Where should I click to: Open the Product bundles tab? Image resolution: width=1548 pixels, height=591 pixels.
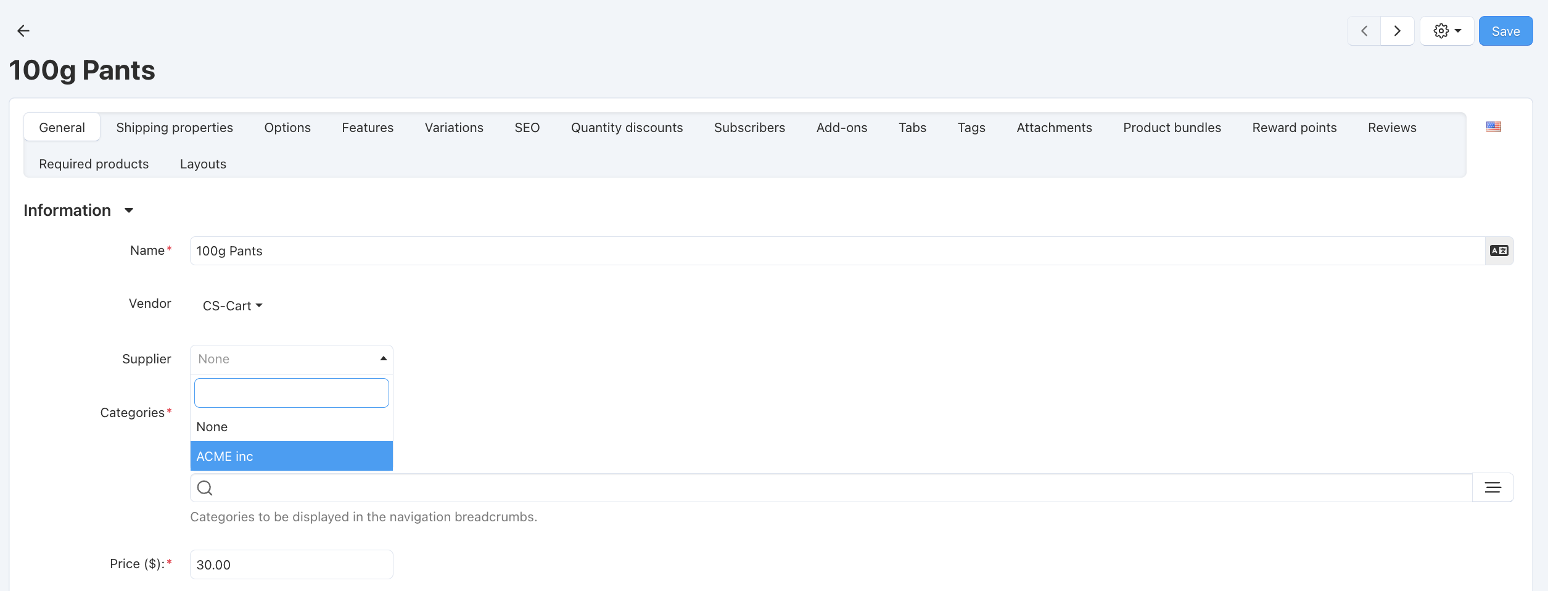pos(1172,128)
